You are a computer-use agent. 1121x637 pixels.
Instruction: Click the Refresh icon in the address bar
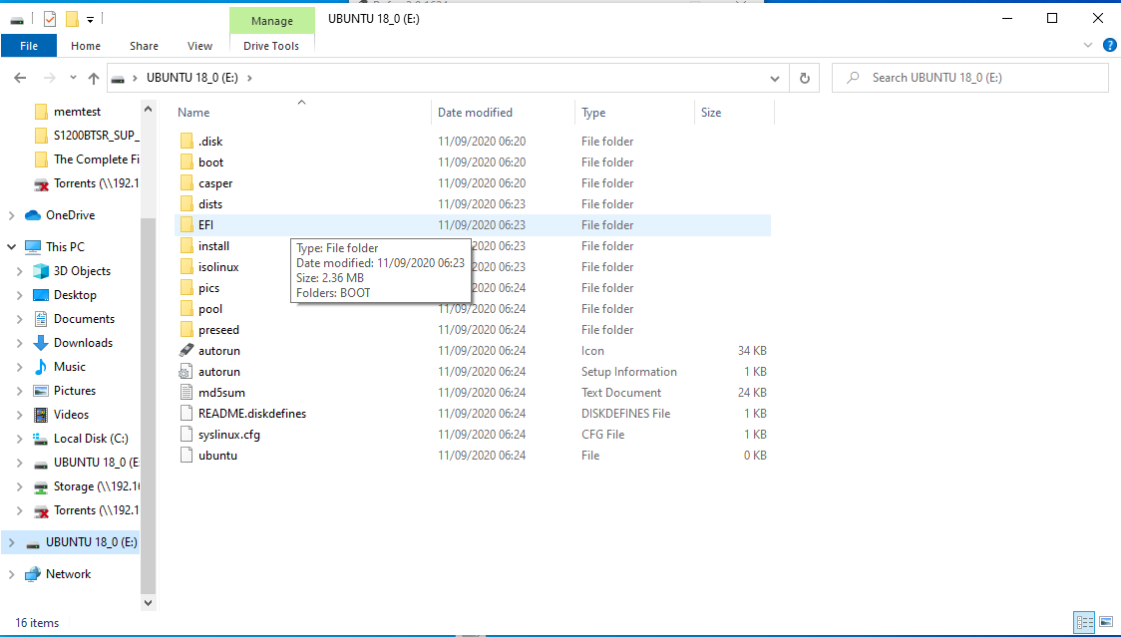(x=804, y=77)
